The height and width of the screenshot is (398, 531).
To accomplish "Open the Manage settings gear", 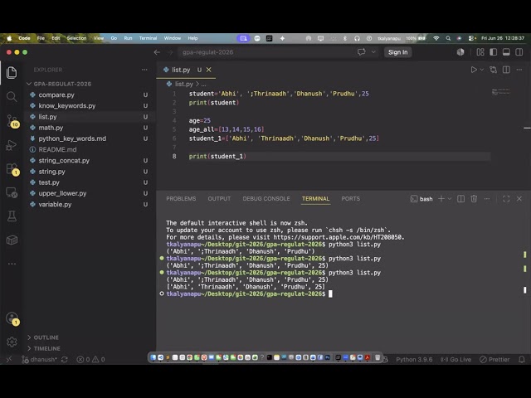I will coord(12,342).
